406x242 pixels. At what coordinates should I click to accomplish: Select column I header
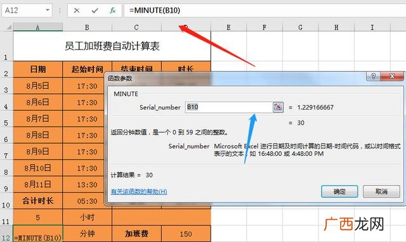pos(372,27)
